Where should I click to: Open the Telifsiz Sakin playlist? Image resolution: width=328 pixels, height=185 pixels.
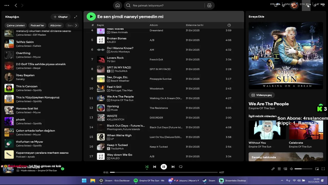tap(42, 44)
